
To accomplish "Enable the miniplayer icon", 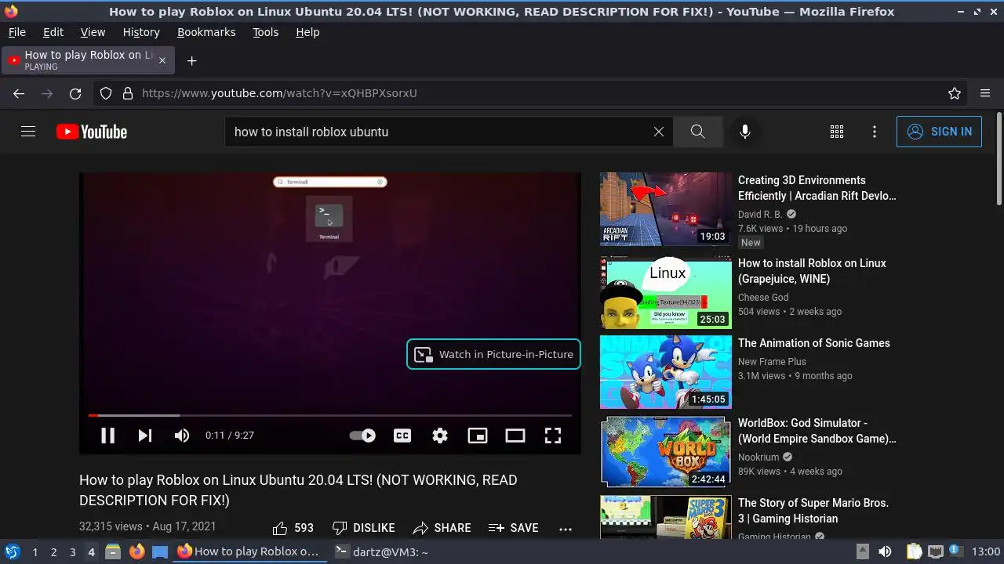I will coord(478,436).
